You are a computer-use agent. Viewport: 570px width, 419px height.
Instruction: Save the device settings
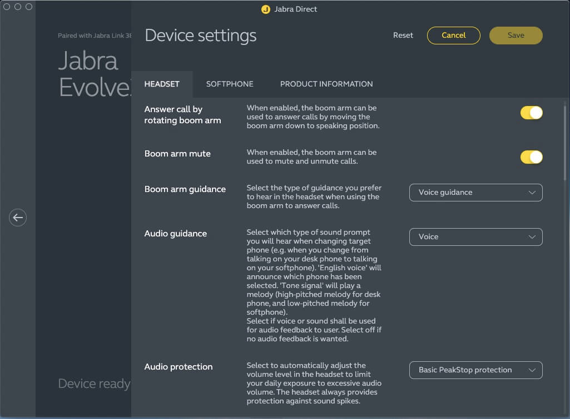pyautogui.click(x=516, y=36)
